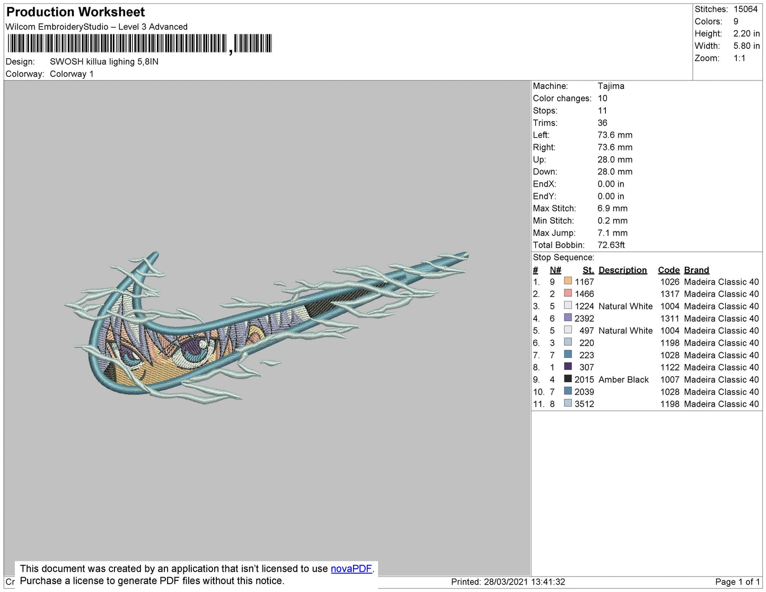This screenshot has width=766, height=592.
Task: Click the Page 1 of 1 indicator
Action: [737, 581]
